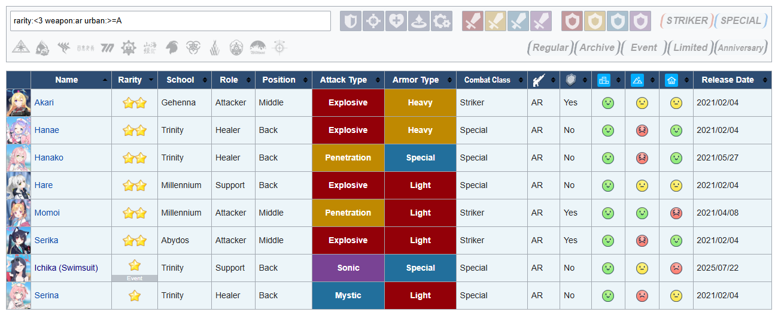Screen dimensions: 778x315
Task: Sort by the indoor house terrain column
Action: click(676, 80)
